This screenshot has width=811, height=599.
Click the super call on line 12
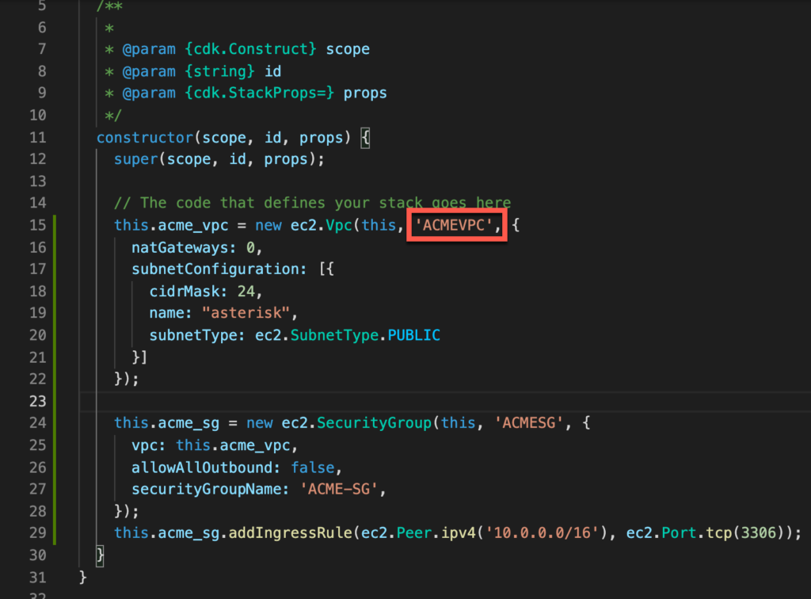135,159
